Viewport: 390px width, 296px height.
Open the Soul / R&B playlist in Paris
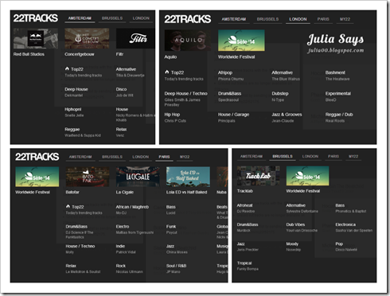click(177, 269)
